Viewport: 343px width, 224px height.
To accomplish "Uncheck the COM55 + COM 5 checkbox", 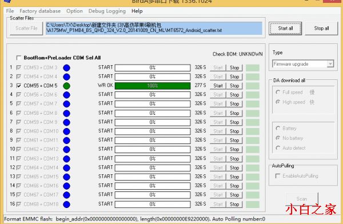I will click(x=19, y=86).
